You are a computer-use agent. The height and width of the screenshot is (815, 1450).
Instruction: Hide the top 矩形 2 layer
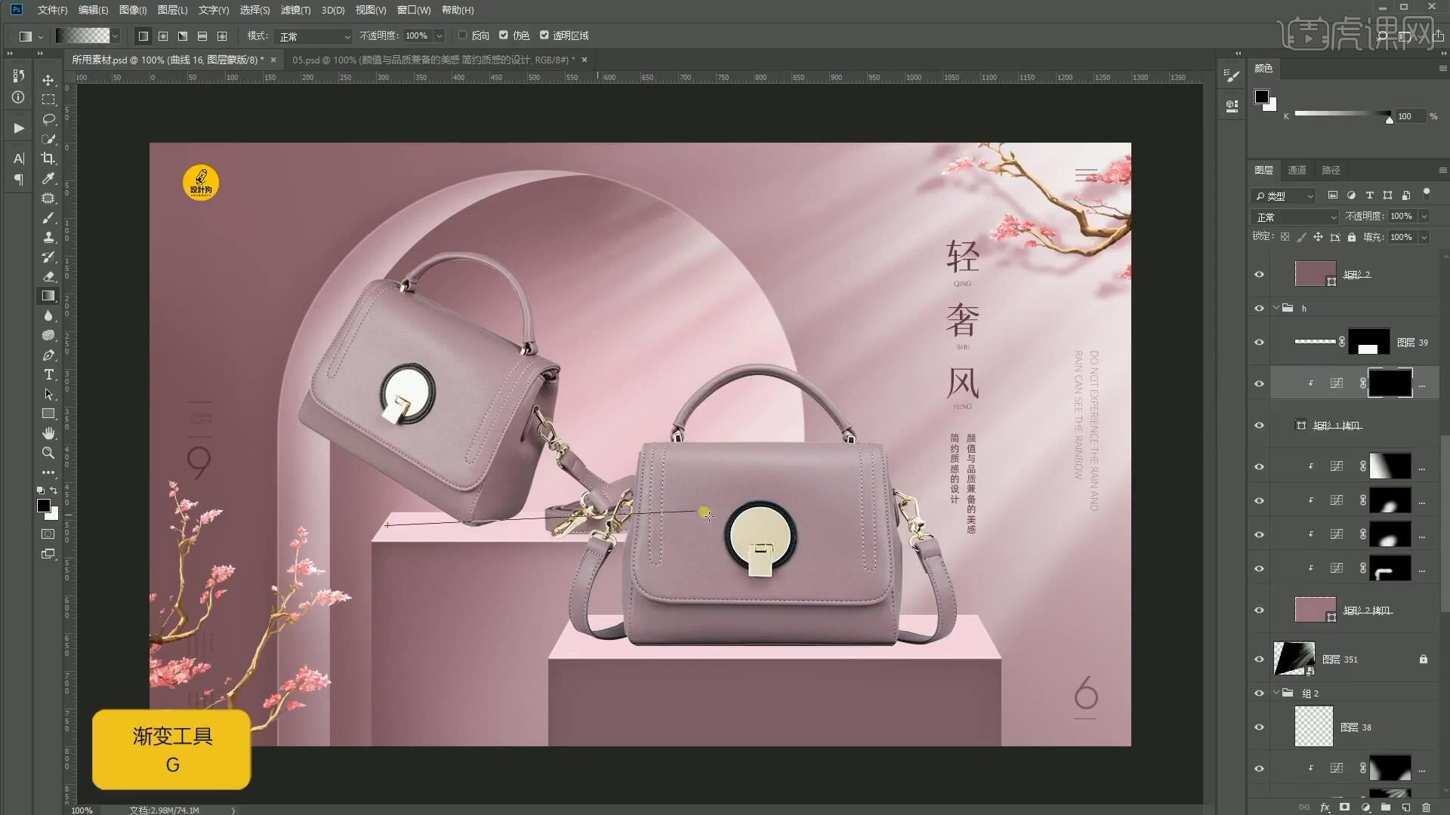point(1259,275)
